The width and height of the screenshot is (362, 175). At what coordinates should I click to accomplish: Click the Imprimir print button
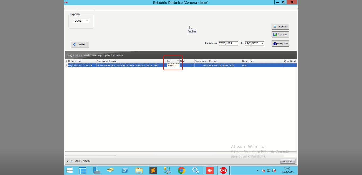click(280, 27)
